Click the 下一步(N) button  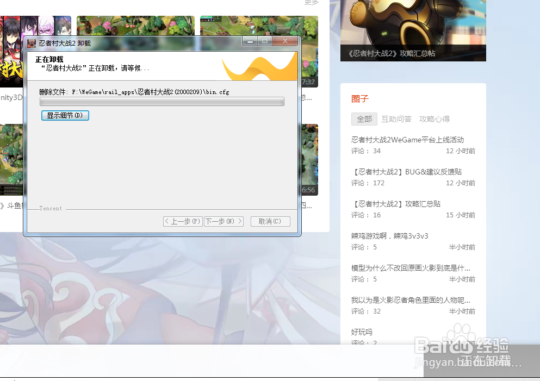[224, 221]
